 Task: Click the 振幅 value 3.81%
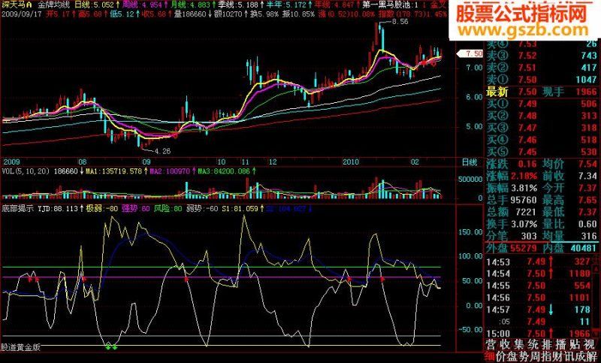pyautogui.click(x=523, y=188)
